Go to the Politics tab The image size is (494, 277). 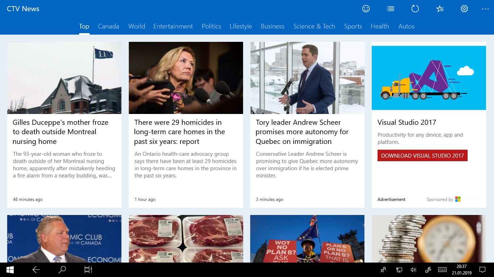pyautogui.click(x=212, y=26)
